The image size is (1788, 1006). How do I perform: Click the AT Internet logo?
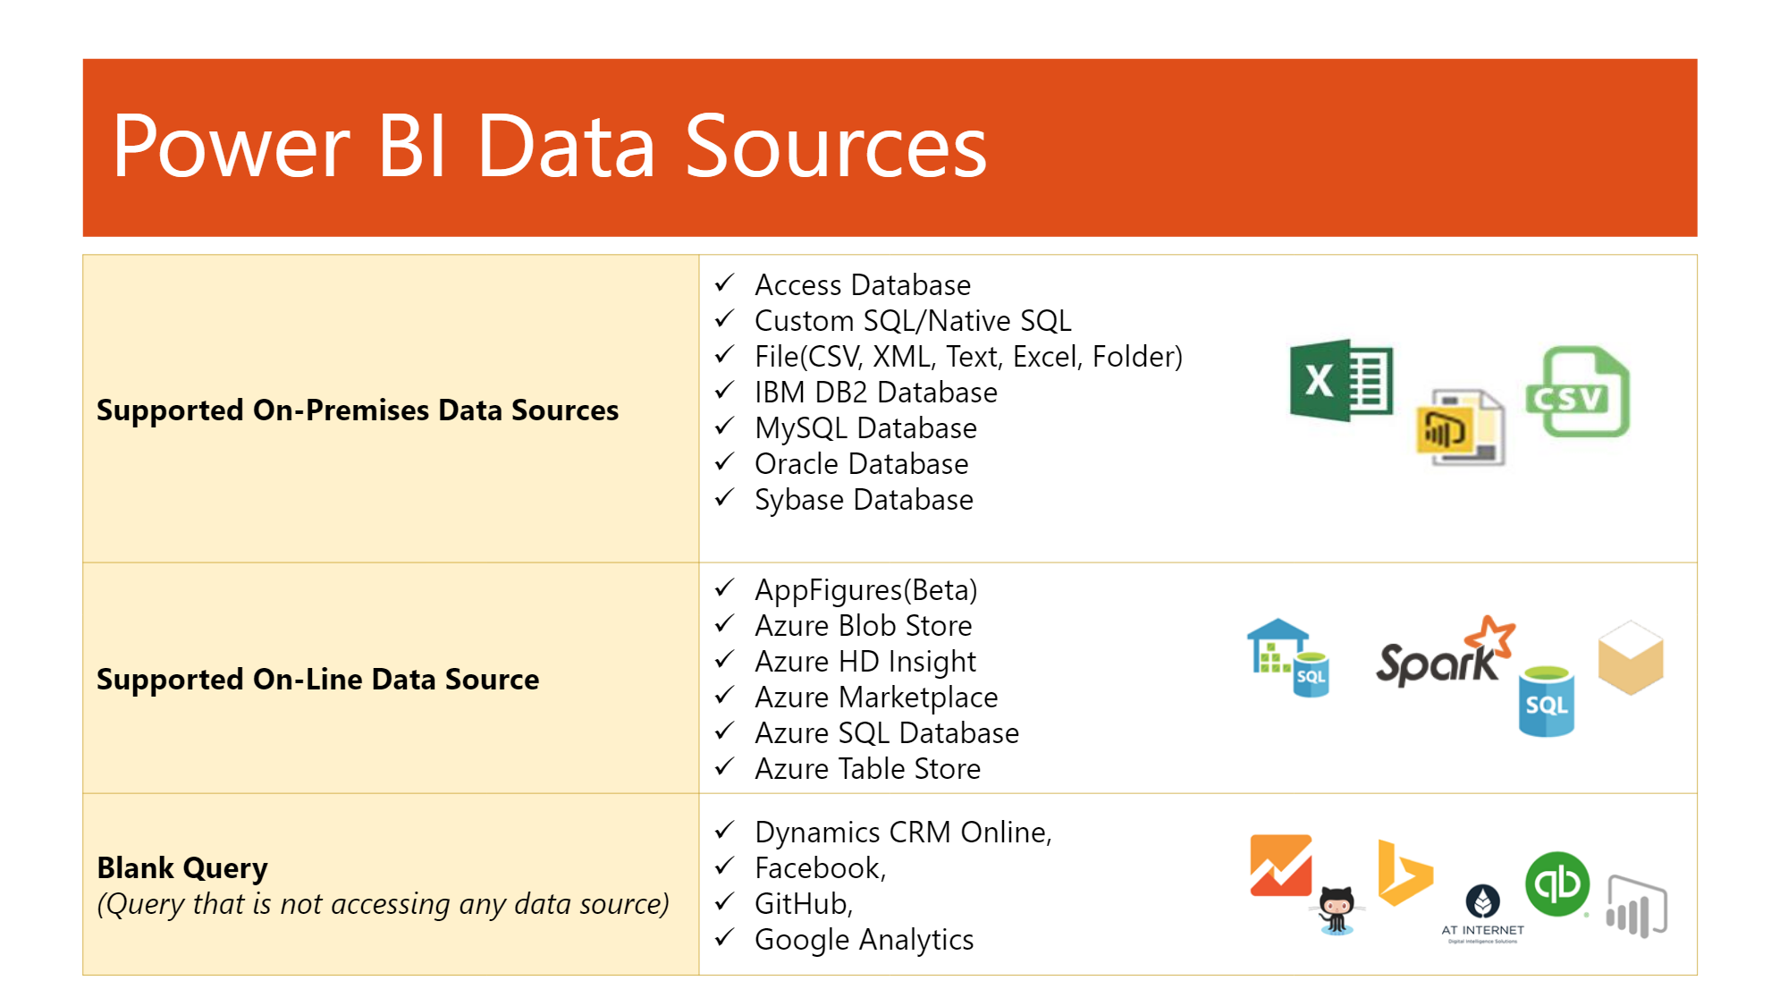pyautogui.click(x=1482, y=914)
